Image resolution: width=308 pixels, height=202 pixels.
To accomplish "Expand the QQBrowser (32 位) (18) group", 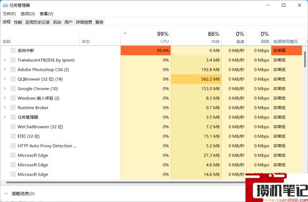I will 5,79.
